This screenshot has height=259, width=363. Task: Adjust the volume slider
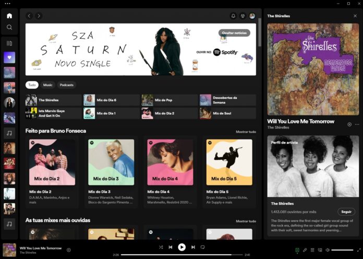click(342, 250)
